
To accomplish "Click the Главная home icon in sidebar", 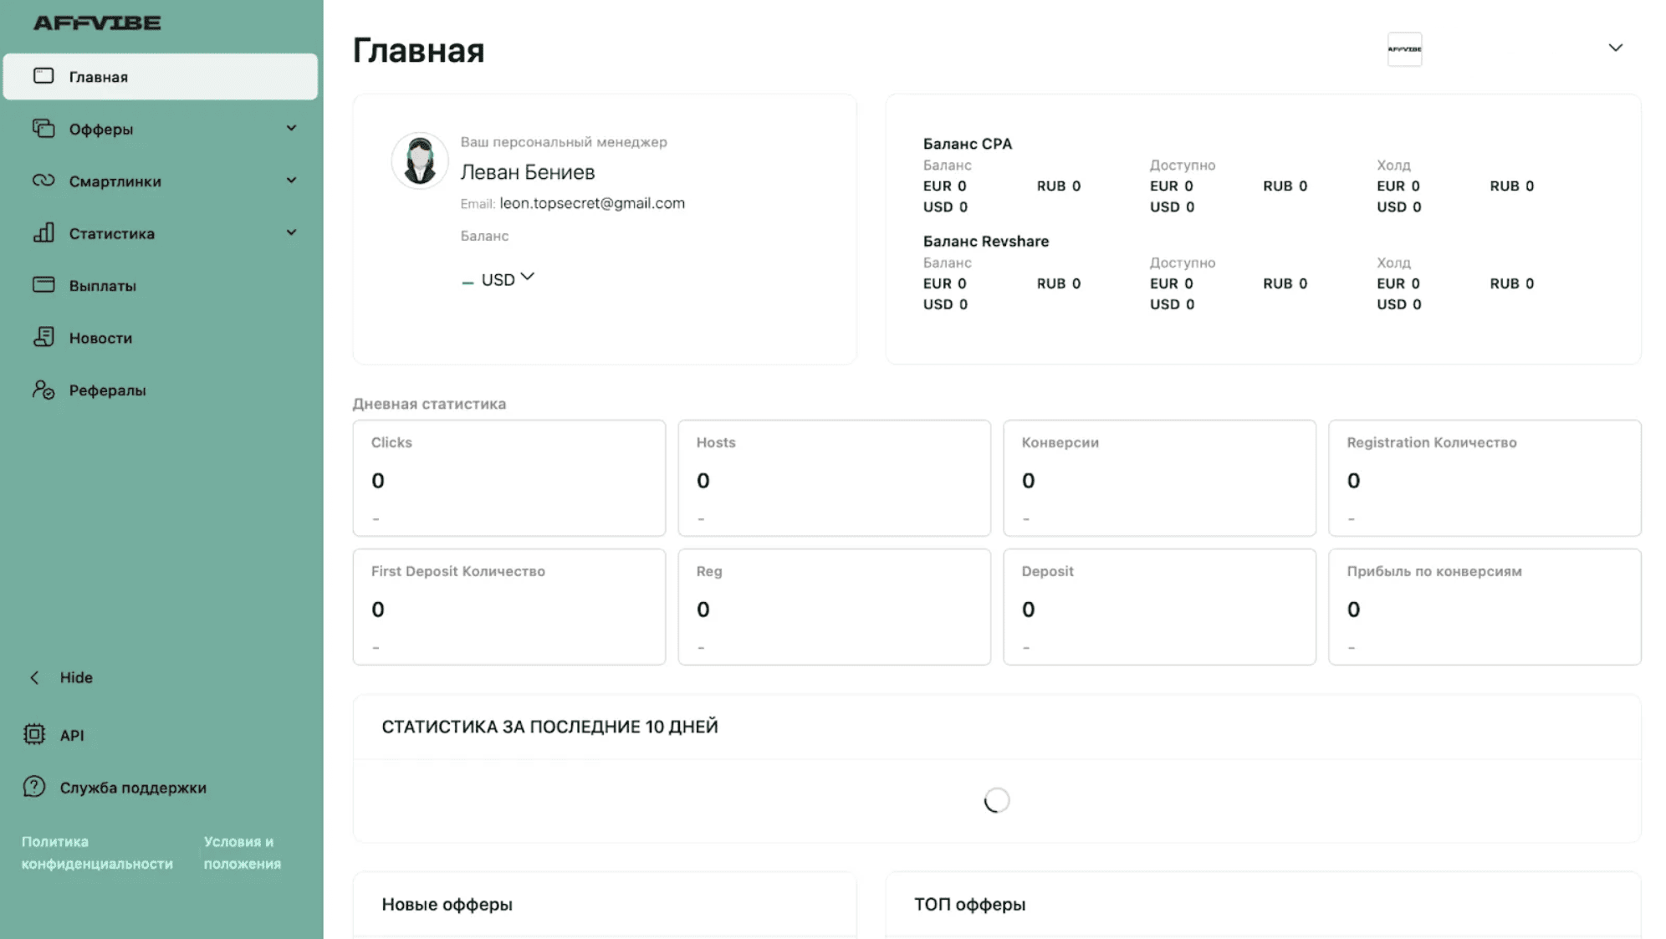I will (43, 76).
